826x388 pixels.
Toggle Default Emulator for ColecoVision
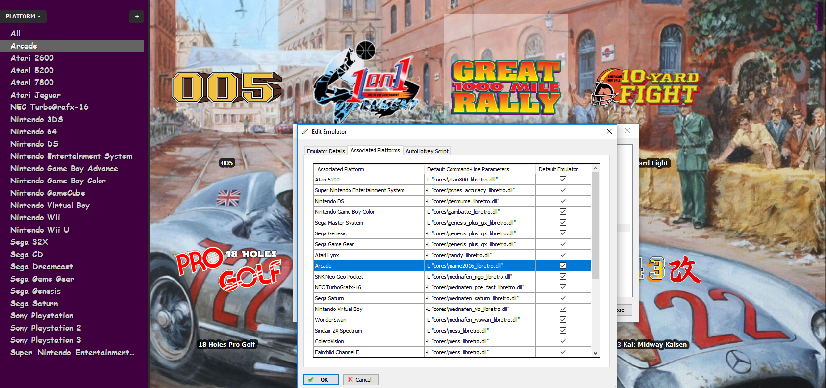[563, 341]
